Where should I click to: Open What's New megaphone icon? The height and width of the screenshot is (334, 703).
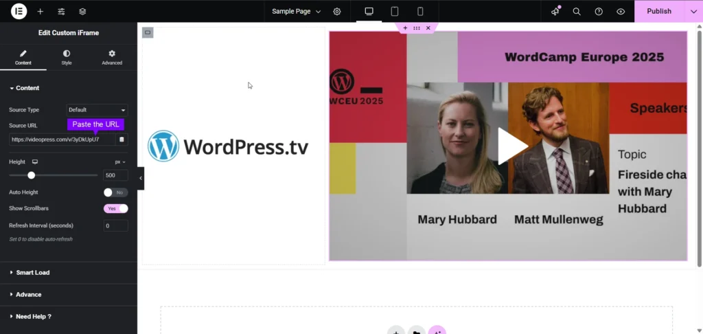coord(555,11)
